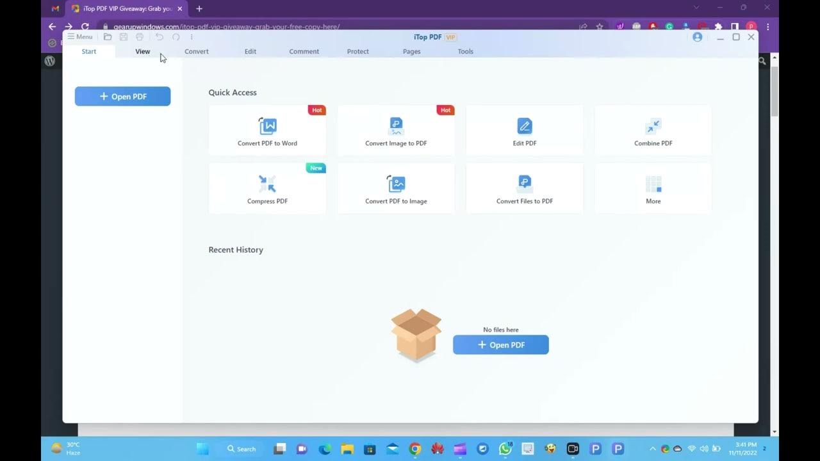The height and width of the screenshot is (461, 820).
Task: Open Chrome three-dot menu
Action: pyautogui.click(x=767, y=27)
